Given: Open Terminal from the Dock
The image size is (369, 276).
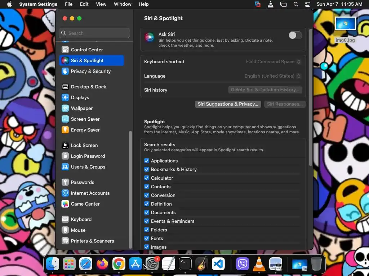Looking at the screenshot, I should (x=185, y=264).
